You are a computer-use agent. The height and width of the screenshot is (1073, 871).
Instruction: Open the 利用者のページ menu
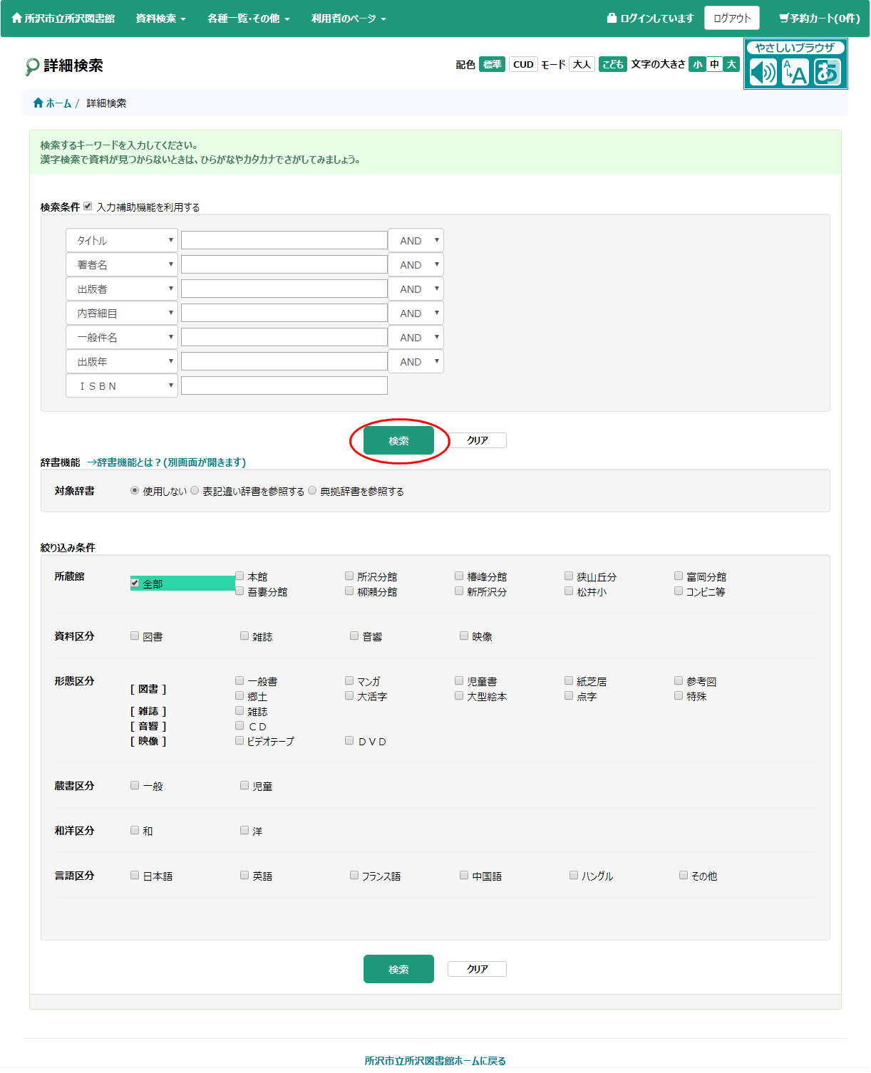click(x=348, y=19)
